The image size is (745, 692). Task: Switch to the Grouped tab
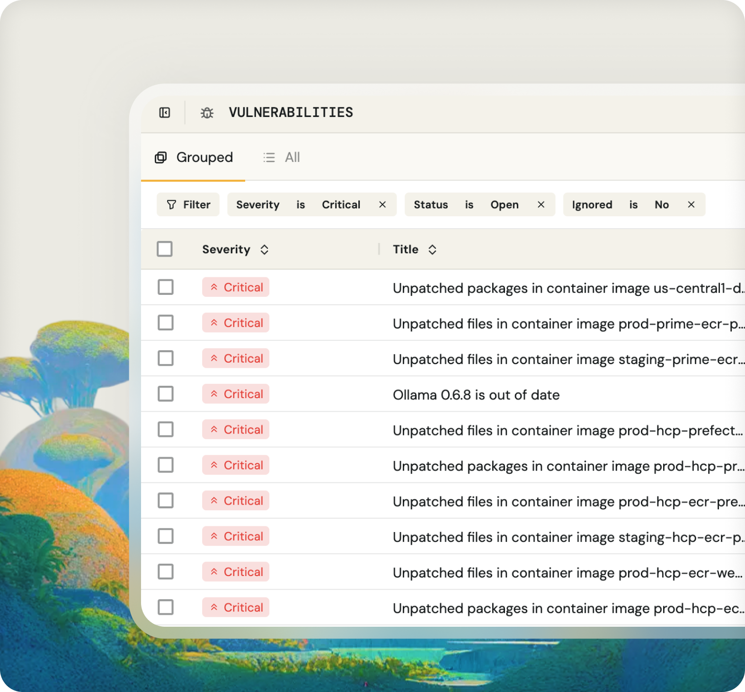point(193,157)
